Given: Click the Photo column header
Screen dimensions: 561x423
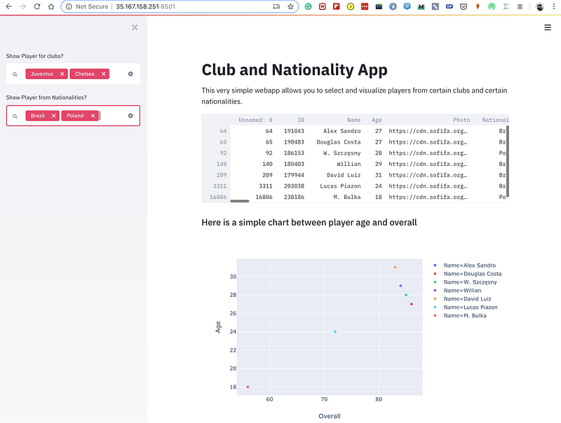Looking at the screenshot, I should click(x=461, y=120).
